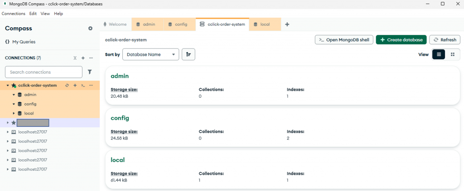Click the Create database button
The width and height of the screenshot is (464, 191).
(401, 40)
